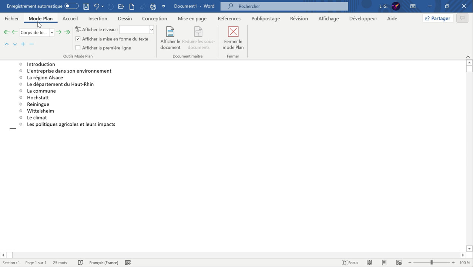Move selected item down in outline

pos(15,44)
